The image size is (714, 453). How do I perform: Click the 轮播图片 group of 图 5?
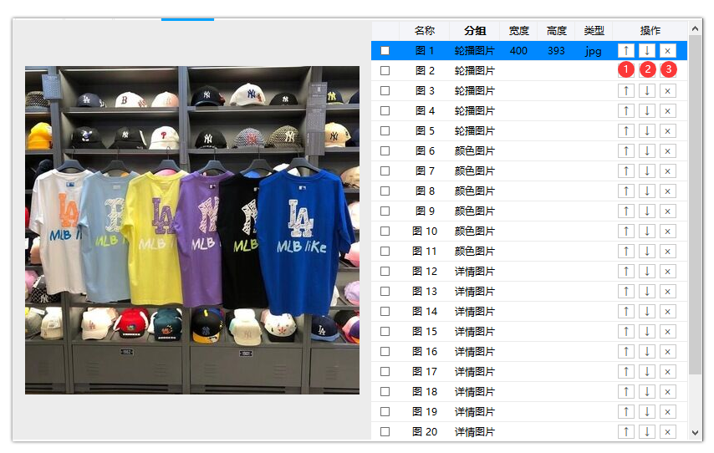coord(475,130)
